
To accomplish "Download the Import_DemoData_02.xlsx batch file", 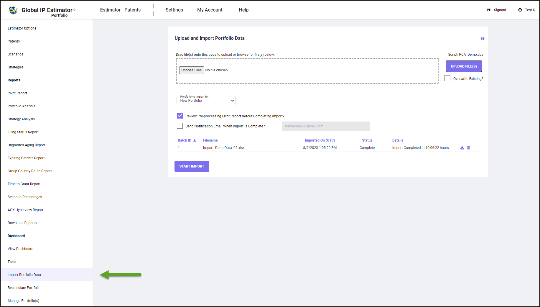I will click(462, 148).
